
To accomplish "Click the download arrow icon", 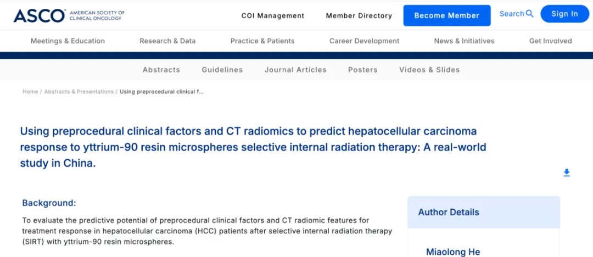I will (567, 173).
